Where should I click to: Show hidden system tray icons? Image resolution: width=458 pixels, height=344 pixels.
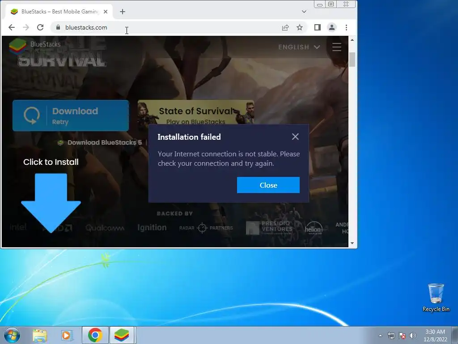click(380, 335)
